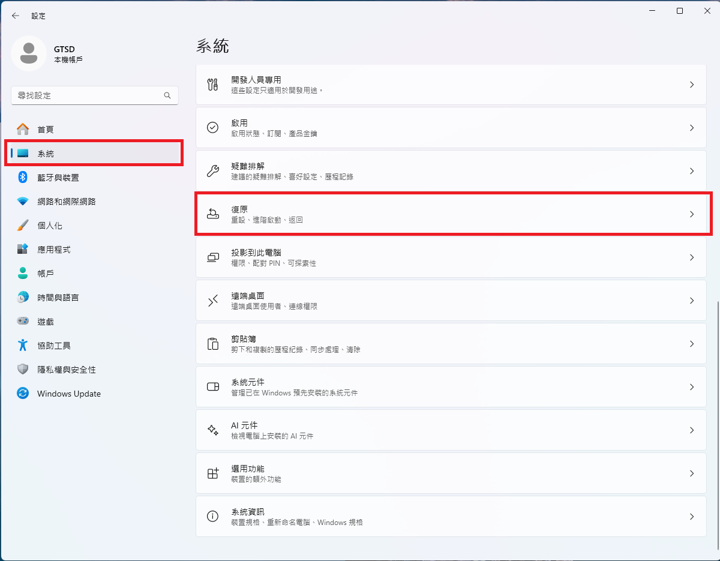Image resolution: width=720 pixels, height=561 pixels.
Task: Expand the 開發人員專用 chevron
Action: pos(692,85)
